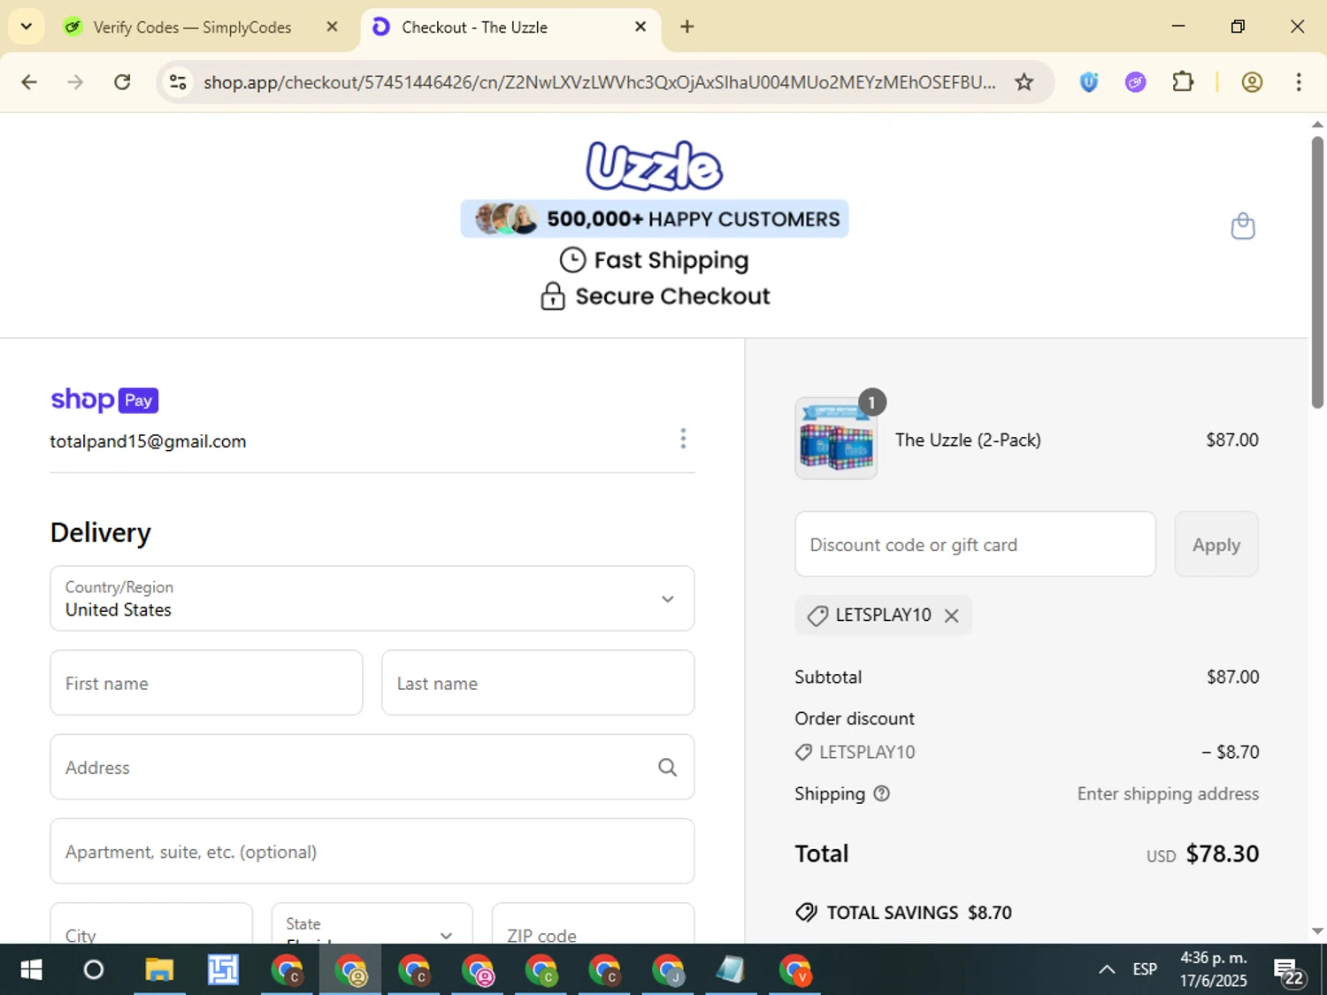Open the notepad-style app in taskbar
Screen dimensions: 1327x995
(731, 970)
